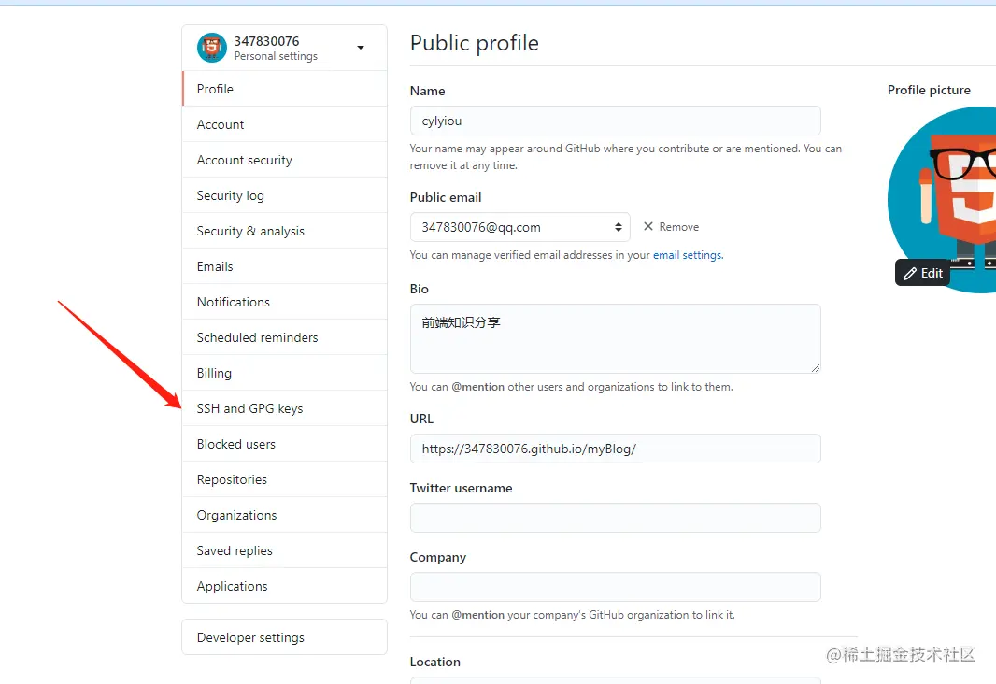Open the Saved replies page
The width and height of the screenshot is (996, 684).
(285, 551)
